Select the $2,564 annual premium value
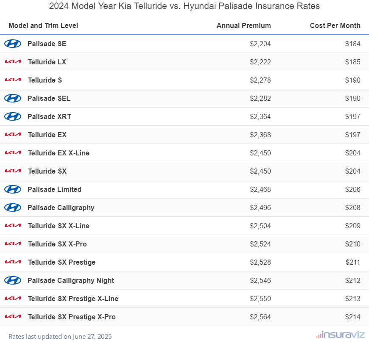369x343 pixels. [x=260, y=317]
